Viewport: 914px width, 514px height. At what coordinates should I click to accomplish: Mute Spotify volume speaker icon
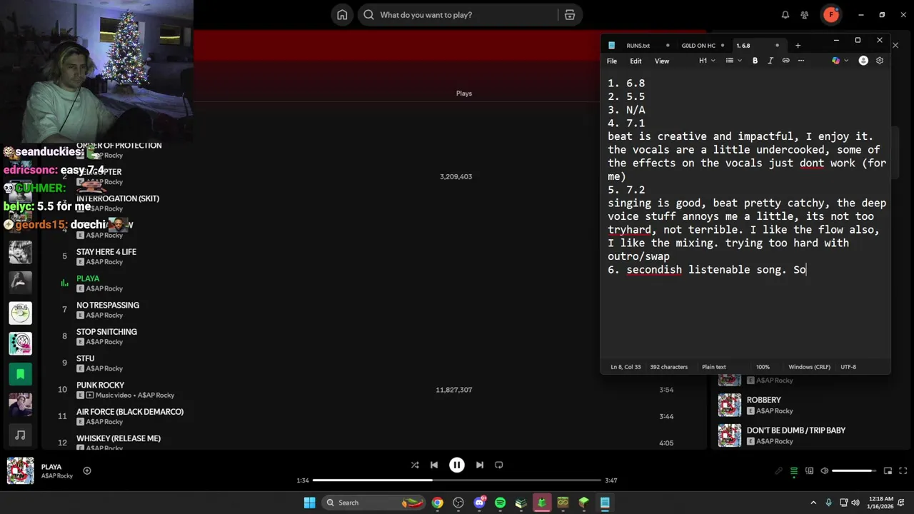point(824,471)
